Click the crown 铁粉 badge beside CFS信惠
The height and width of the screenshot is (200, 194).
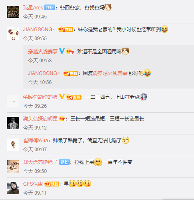pyautogui.click(x=52, y=184)
